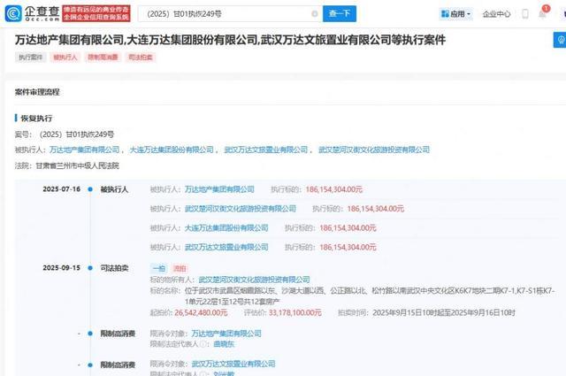
Task: Open 万达地产集团有限公司 in 2025-07-16 timeline entry
Action: pos(219,189)
